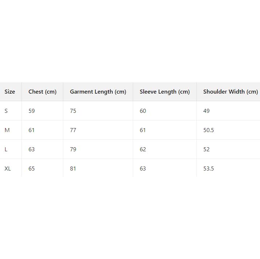Click chest value 59 for size S
Viewport: 260px width, 259px height.
[32, 111]
